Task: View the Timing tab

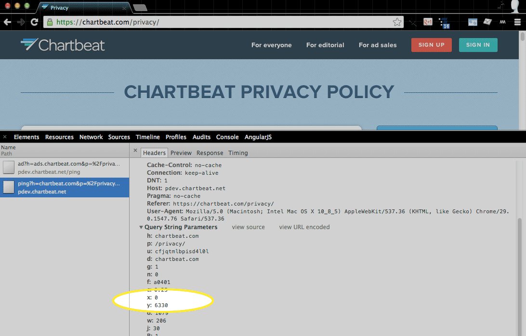Action: tap(238, 153)
